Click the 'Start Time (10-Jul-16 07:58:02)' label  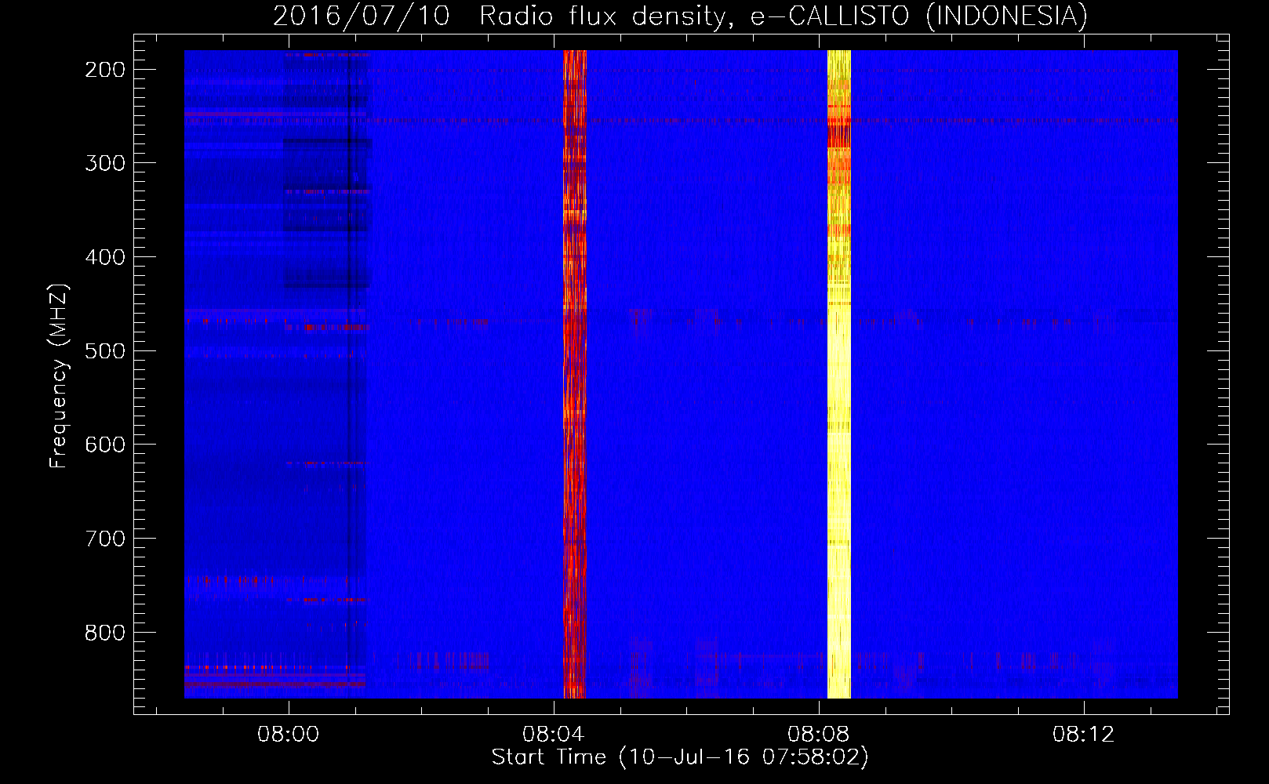pos(680,757)
